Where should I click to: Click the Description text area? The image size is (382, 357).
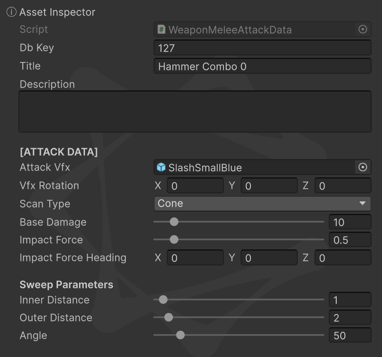(x=195, y=112)
